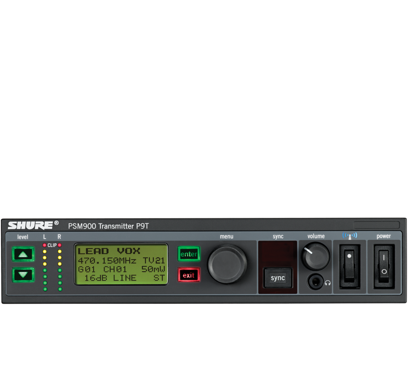Click the right channel red CLIP LED
The image size is (408, 371).
click(60, 245)
